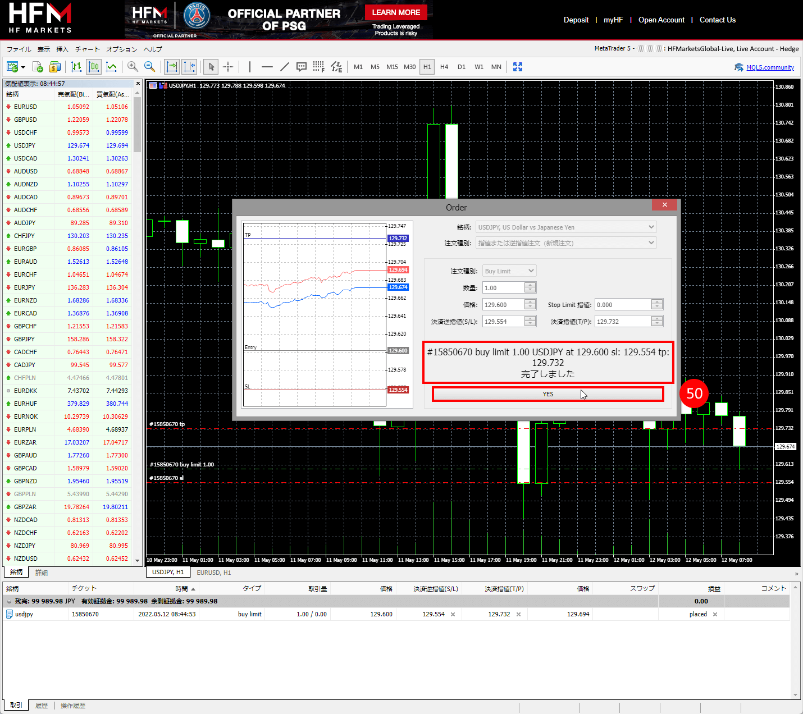Switch timeframe to H4
Screen dimensions: 803x714
[x=444, y=67]
